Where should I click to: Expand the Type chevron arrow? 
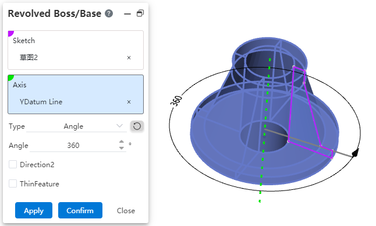119,126
